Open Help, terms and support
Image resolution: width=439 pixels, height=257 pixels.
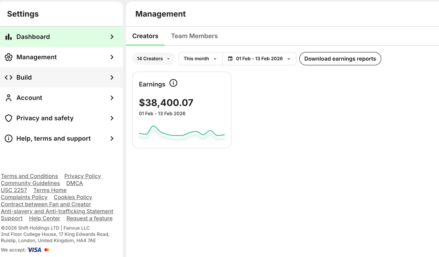click(x=61, y=139)
